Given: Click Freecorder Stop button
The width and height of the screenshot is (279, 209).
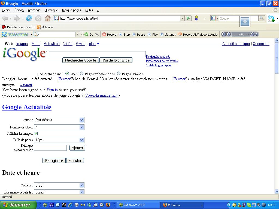Looking at the screenshot, I should (x=124, y=35).
